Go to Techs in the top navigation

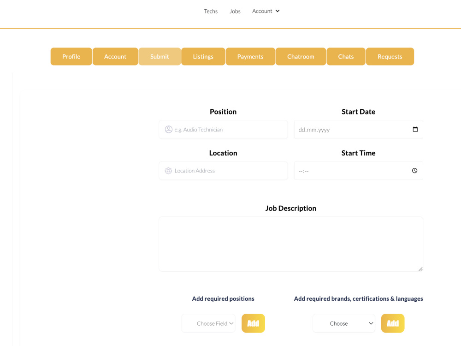tap(211, 11)
